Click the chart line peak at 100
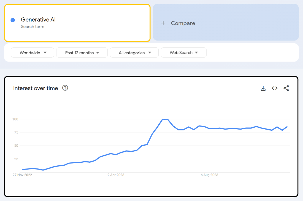 pyautogui.click(x=163, y=119)
